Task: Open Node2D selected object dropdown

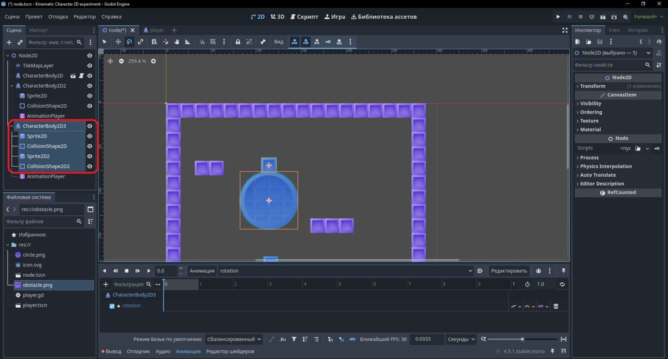Action: tap(612, 53)
